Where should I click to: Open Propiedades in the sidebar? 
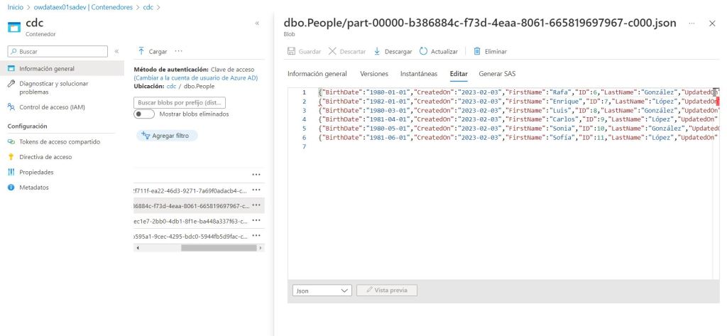[36, 172]
